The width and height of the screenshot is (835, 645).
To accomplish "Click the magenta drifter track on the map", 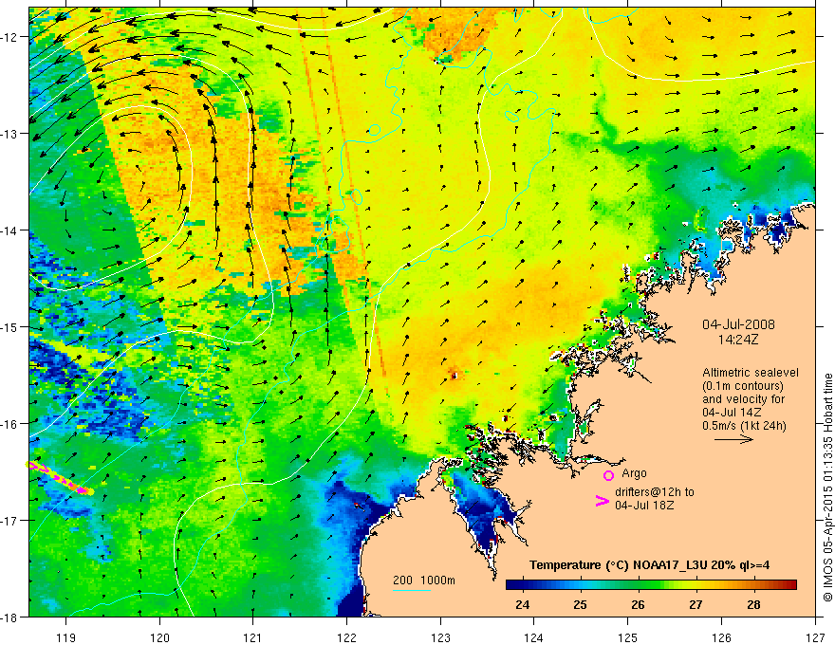I will tap(60, 478).
